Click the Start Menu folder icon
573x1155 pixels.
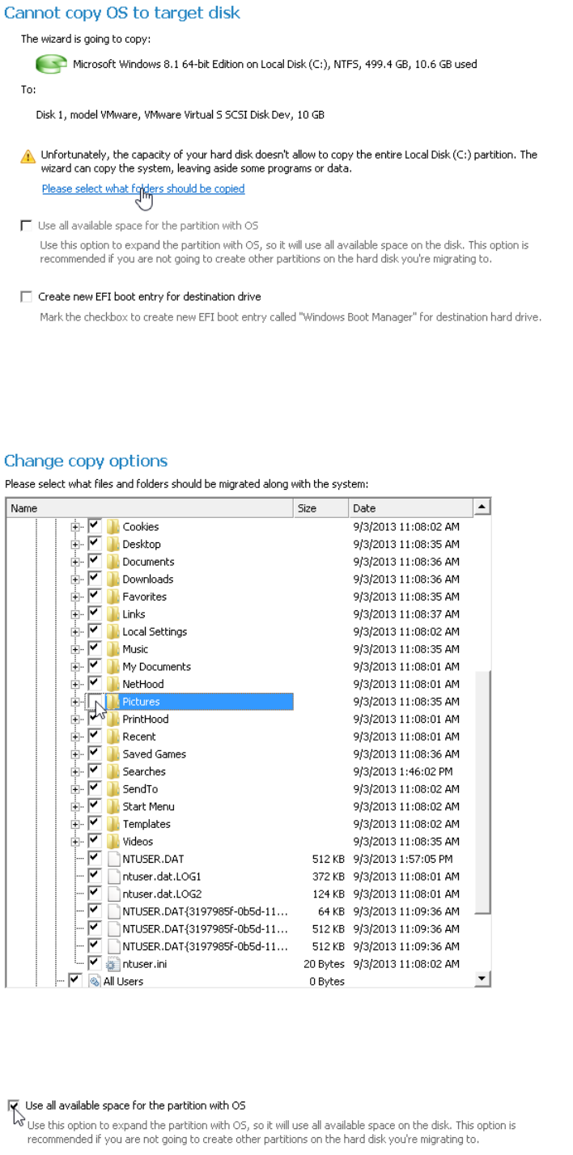click(x=113, y=806)
